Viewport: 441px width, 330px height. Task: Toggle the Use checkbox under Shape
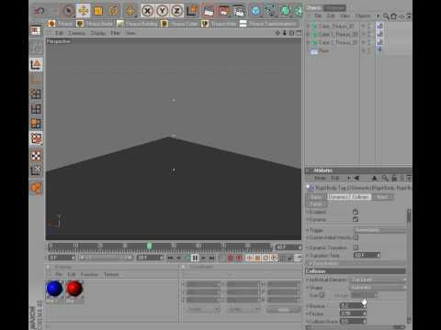[x=322, y=295]
